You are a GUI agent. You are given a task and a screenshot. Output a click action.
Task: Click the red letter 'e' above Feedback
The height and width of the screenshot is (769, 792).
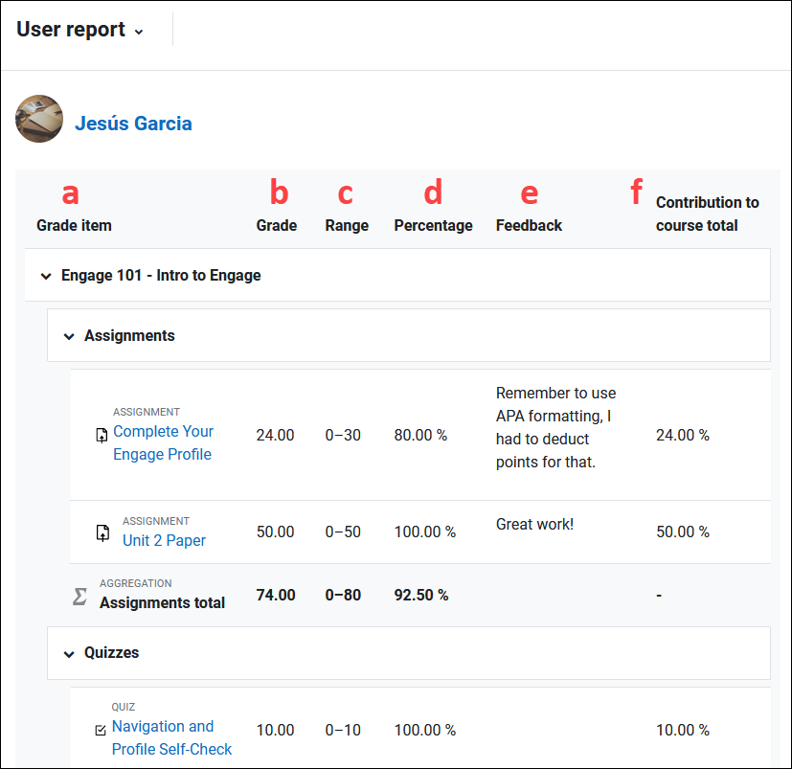529,192
